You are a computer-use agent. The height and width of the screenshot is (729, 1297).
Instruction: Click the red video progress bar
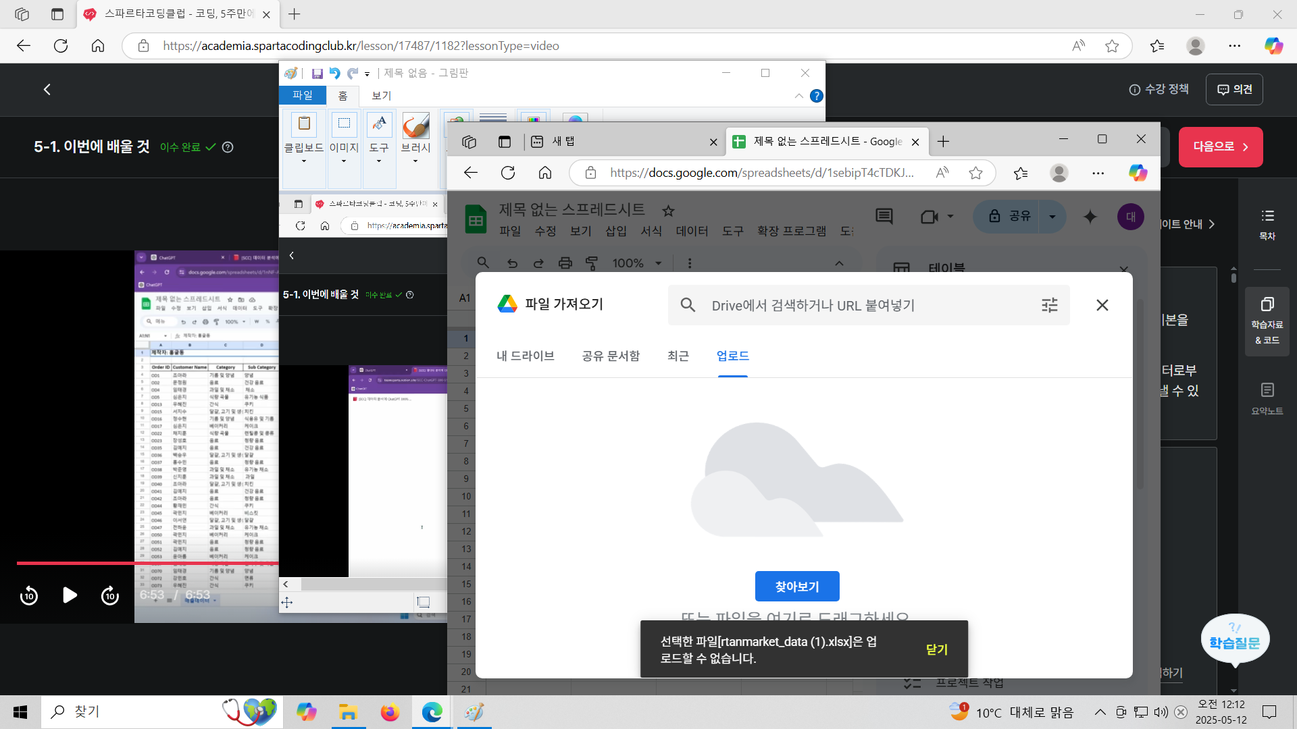point(148,563)
